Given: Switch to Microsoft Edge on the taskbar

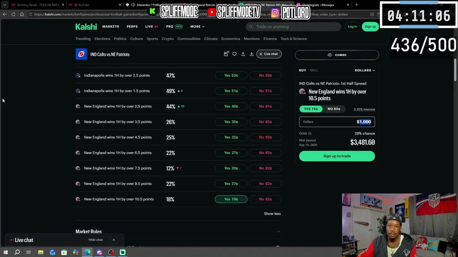Looking at the screenshot, I should tap(88, 252).
